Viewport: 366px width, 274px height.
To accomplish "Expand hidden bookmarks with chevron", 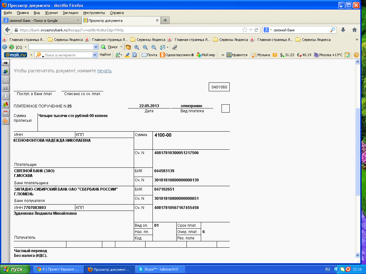I will pyautogui.click(x=357, y=40).
